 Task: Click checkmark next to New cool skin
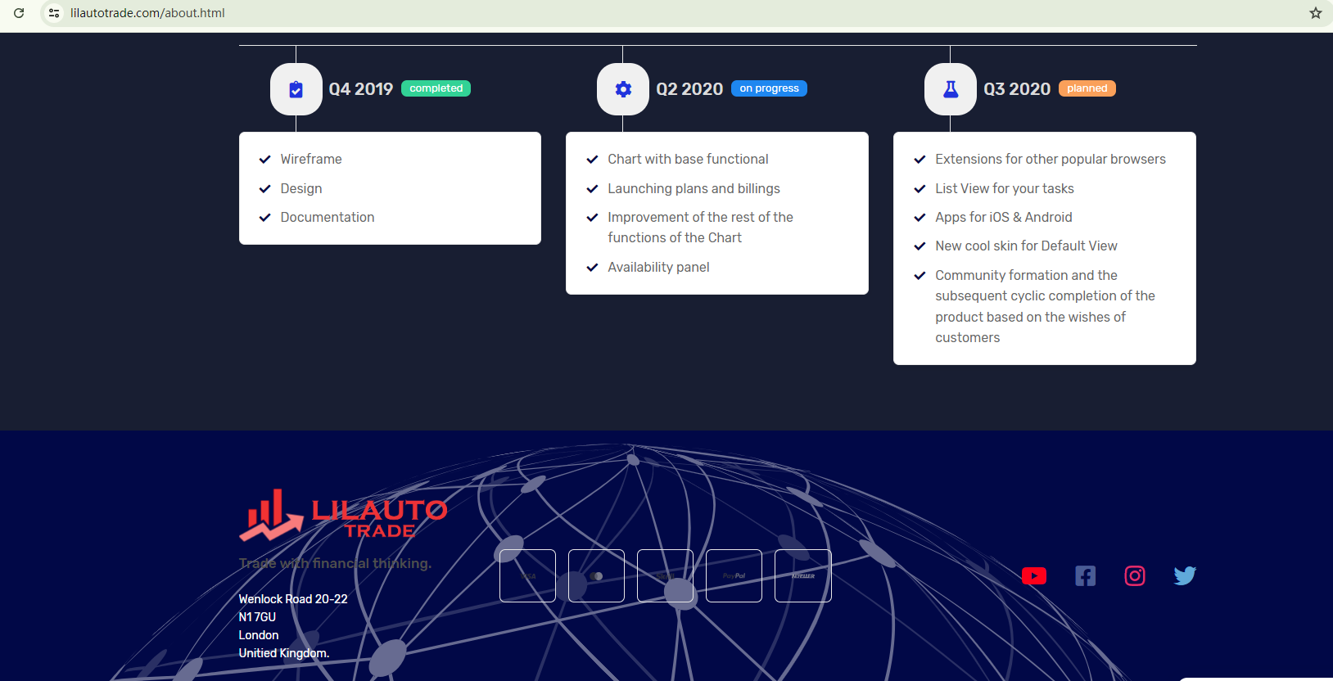[920, 246]
